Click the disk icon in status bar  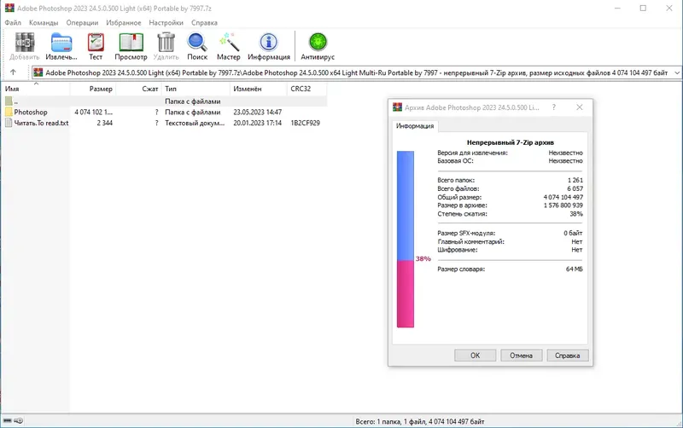(x=8, y=420)
